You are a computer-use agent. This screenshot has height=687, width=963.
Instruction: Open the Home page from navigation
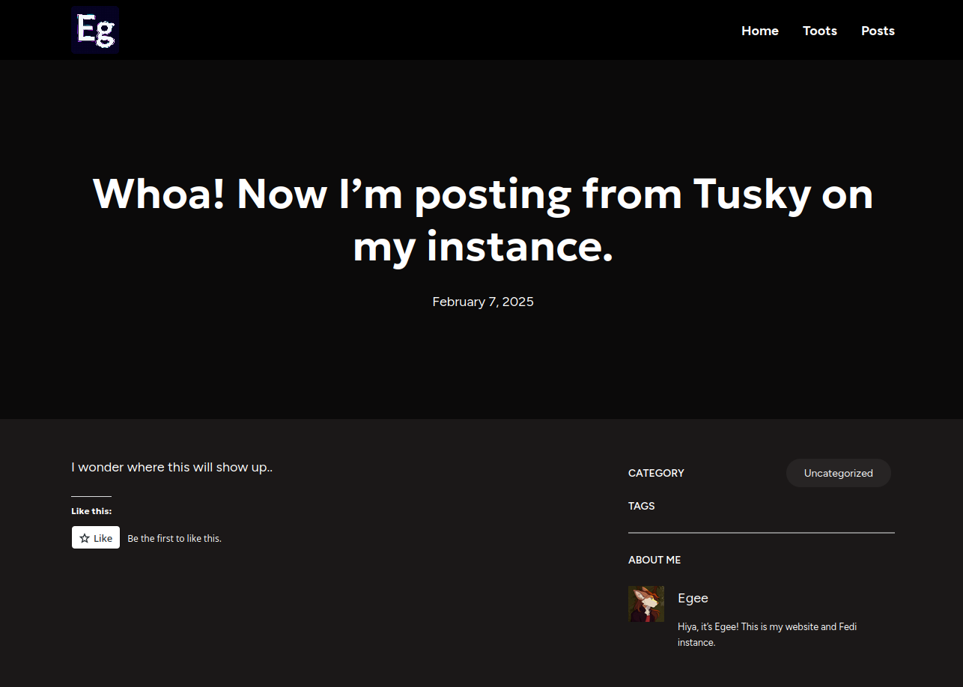tap(759, 31)
